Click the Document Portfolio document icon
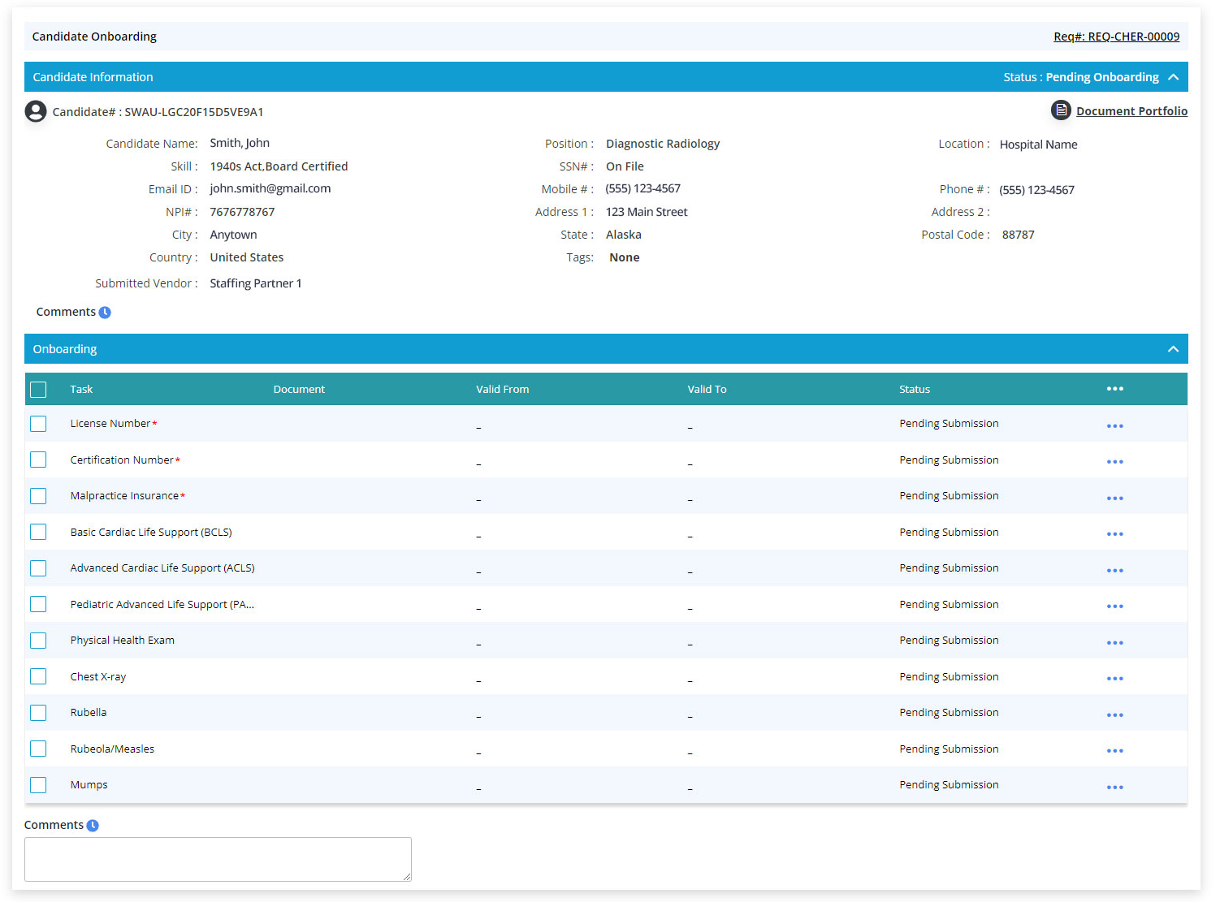 tap(1061, 110)
